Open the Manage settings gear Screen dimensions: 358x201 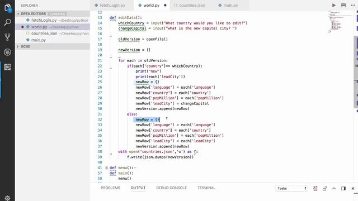click(7, 198)
